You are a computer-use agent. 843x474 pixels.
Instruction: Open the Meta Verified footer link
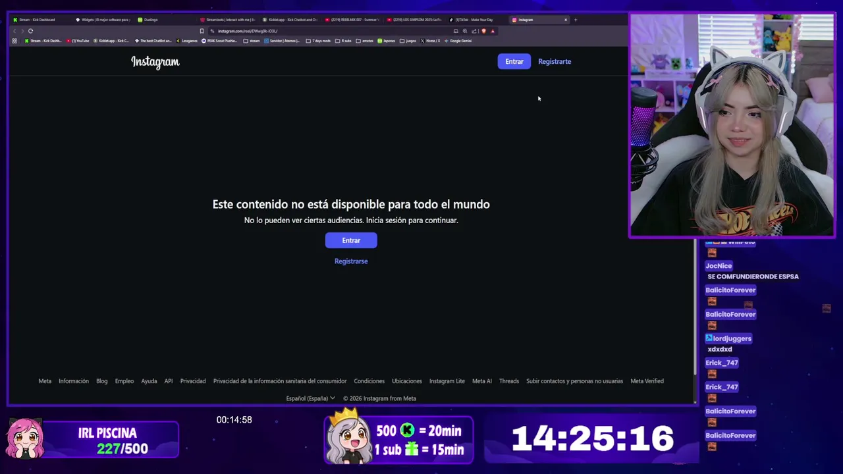(647, 381)
